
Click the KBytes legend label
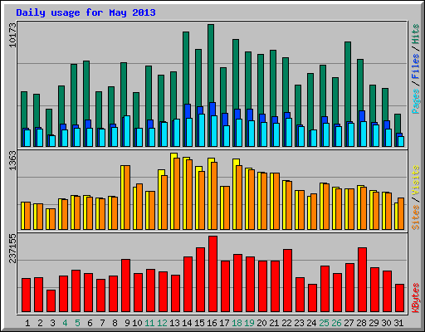point(415,298)
